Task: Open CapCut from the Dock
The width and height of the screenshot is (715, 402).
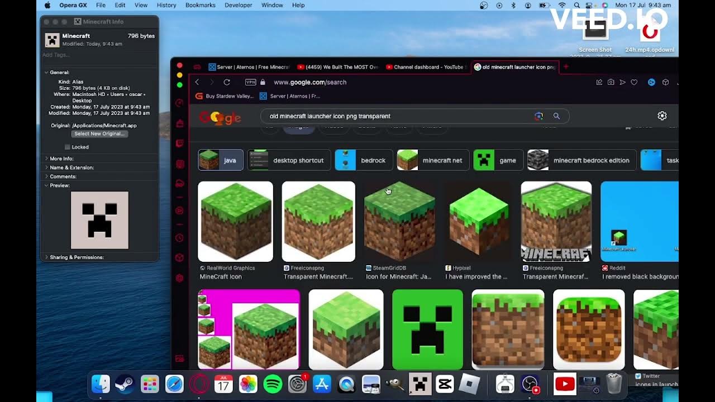Action: (445, 384)
